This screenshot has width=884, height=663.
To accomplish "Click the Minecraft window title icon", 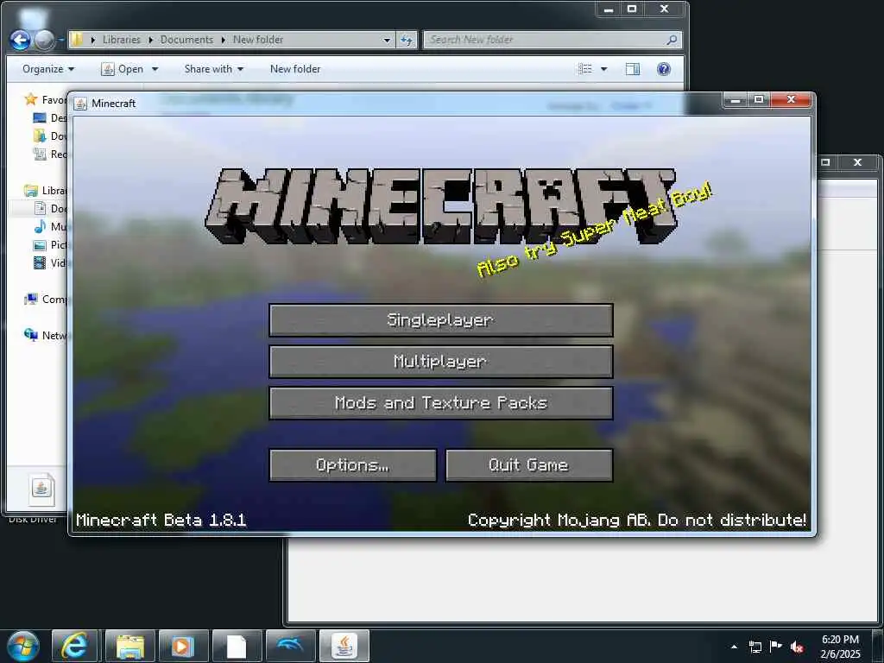I will click(80, 104).
